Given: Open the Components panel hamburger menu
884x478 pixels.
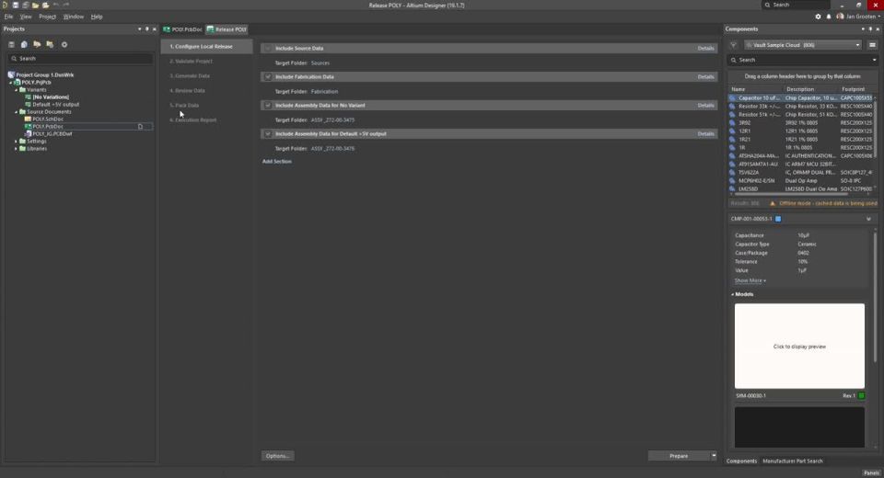Looking at the screenshot, I should (872, 45).
